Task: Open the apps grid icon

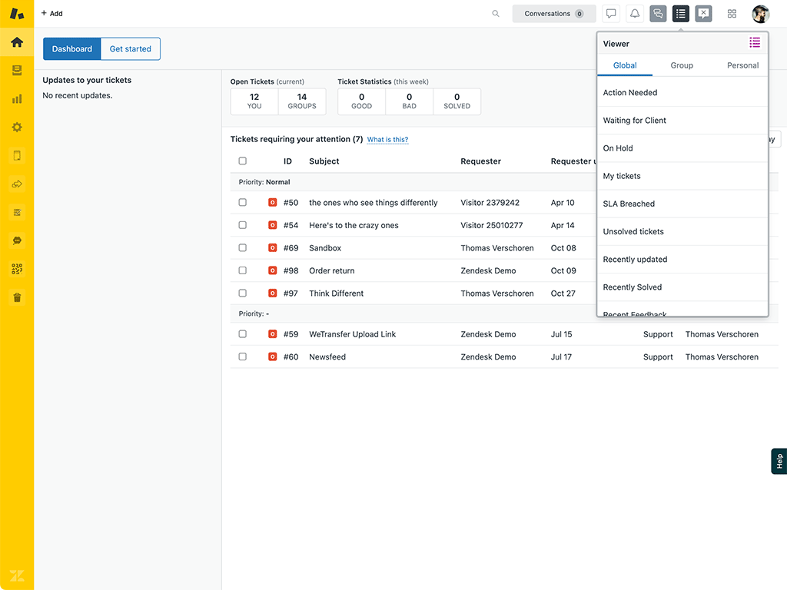Action: coord(732,14)
